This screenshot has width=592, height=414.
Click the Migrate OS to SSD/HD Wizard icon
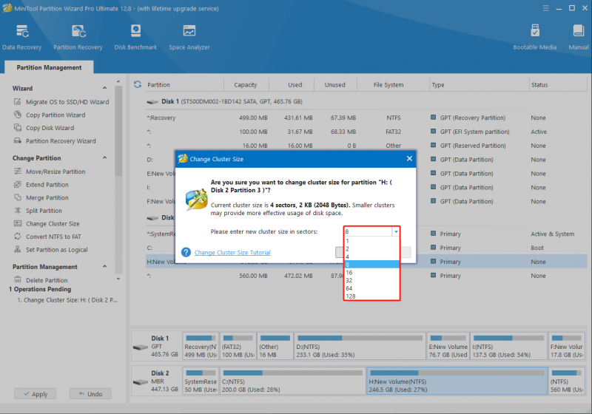click(x=17, y=102)
